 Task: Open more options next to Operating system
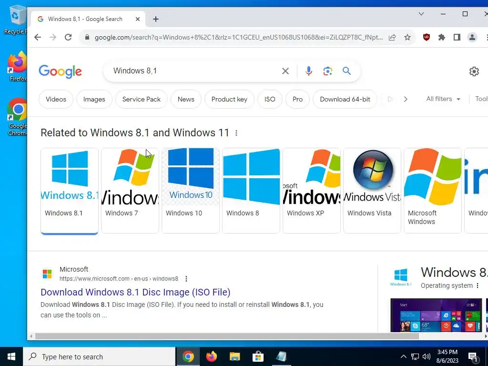coord(478,285)
